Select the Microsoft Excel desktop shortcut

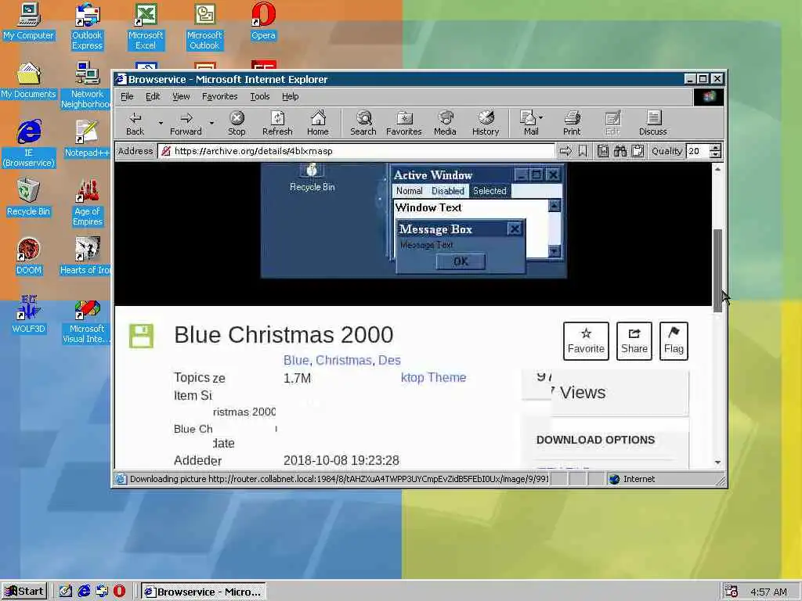[x=146, y=27]
